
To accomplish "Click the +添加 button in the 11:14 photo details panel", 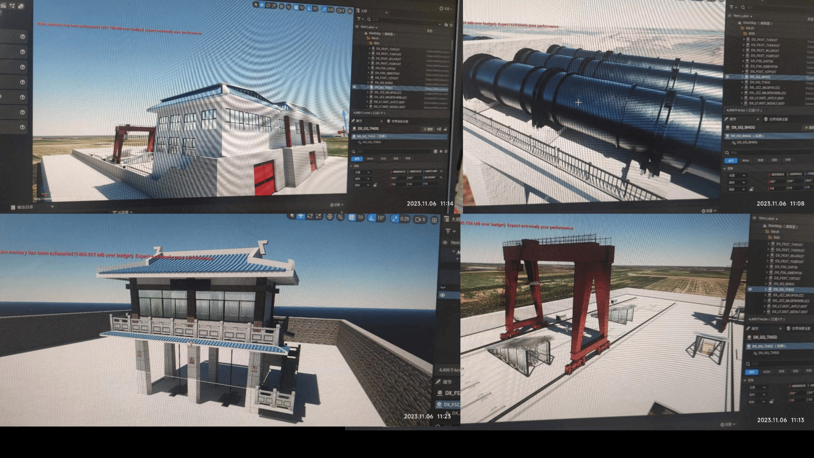I will point(428,129).
